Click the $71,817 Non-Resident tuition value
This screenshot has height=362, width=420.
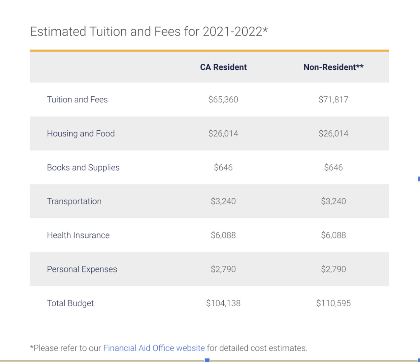coord(333,99)
